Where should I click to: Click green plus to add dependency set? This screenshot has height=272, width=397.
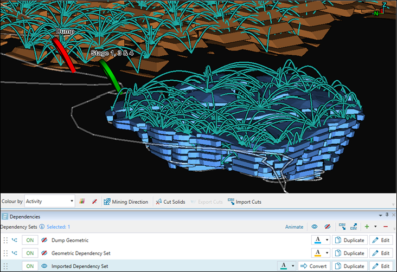367,227
